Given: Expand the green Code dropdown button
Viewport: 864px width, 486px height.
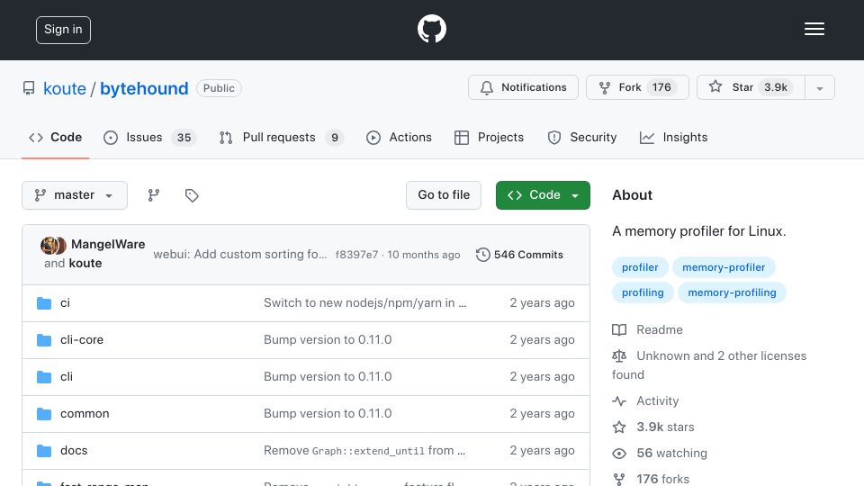Looking at the screenshot, I should pyautogui.click(x=543, y=195).
